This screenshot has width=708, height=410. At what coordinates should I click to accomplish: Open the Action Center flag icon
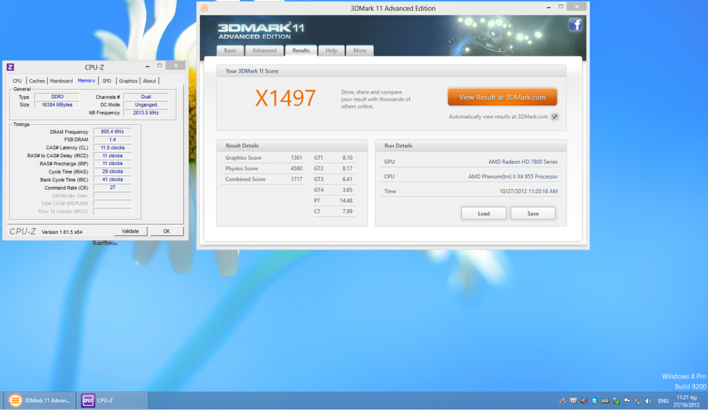click(627, 401)
